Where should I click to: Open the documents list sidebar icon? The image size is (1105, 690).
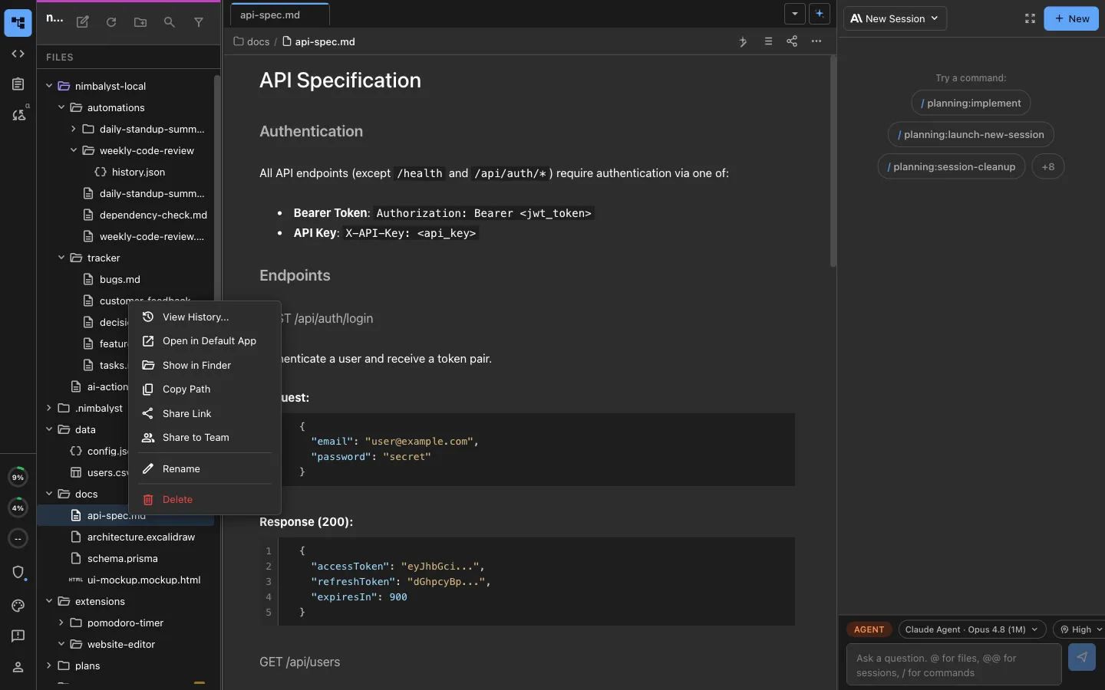tap(18, 84)
